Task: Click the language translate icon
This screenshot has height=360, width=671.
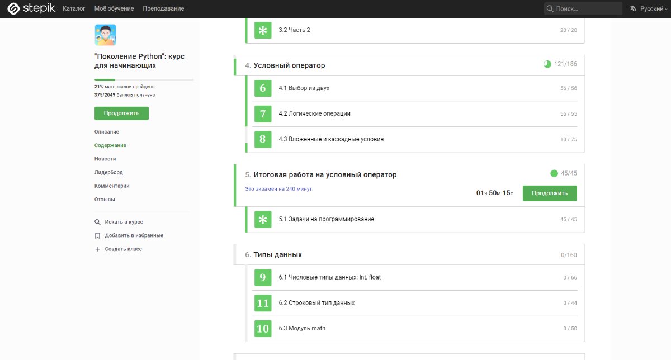Action: (x=634, y=9)
